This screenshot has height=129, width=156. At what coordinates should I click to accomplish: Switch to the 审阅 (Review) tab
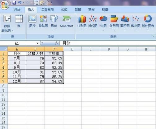tap(91, 10)
